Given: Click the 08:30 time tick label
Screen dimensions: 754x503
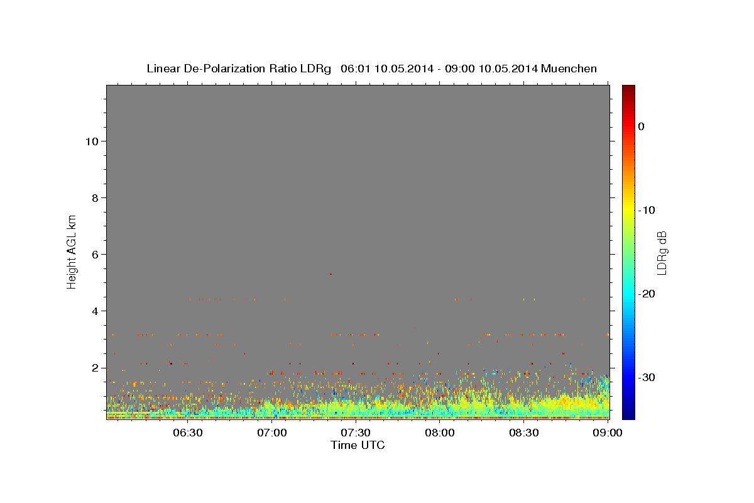Looking at the screenshot, I should coord(523,433).
